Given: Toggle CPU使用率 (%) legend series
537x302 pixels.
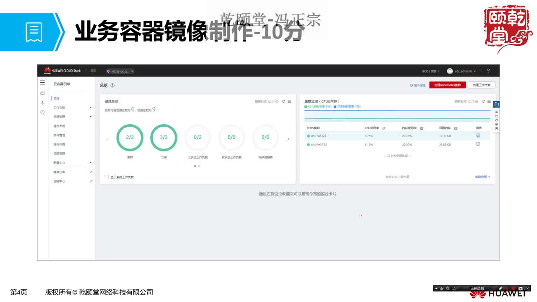Looking at the screenshot, I should pos(318,107).
